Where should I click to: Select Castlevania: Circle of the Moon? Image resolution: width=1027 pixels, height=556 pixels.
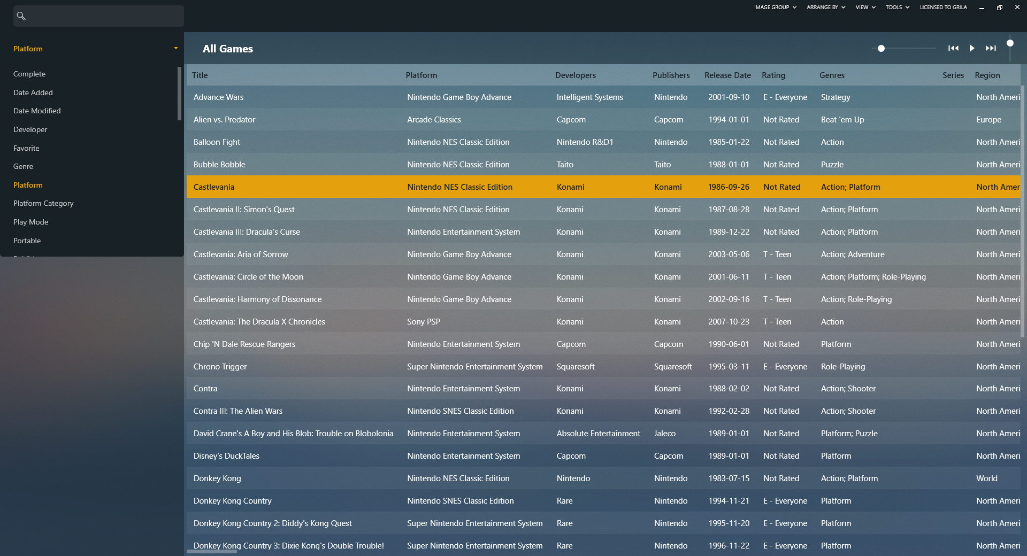coord(248,277)
